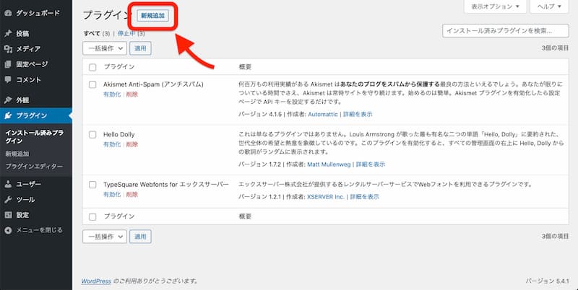Open 設定 menu item
Screen dimensions: 578x290
(x=22, y=215)
